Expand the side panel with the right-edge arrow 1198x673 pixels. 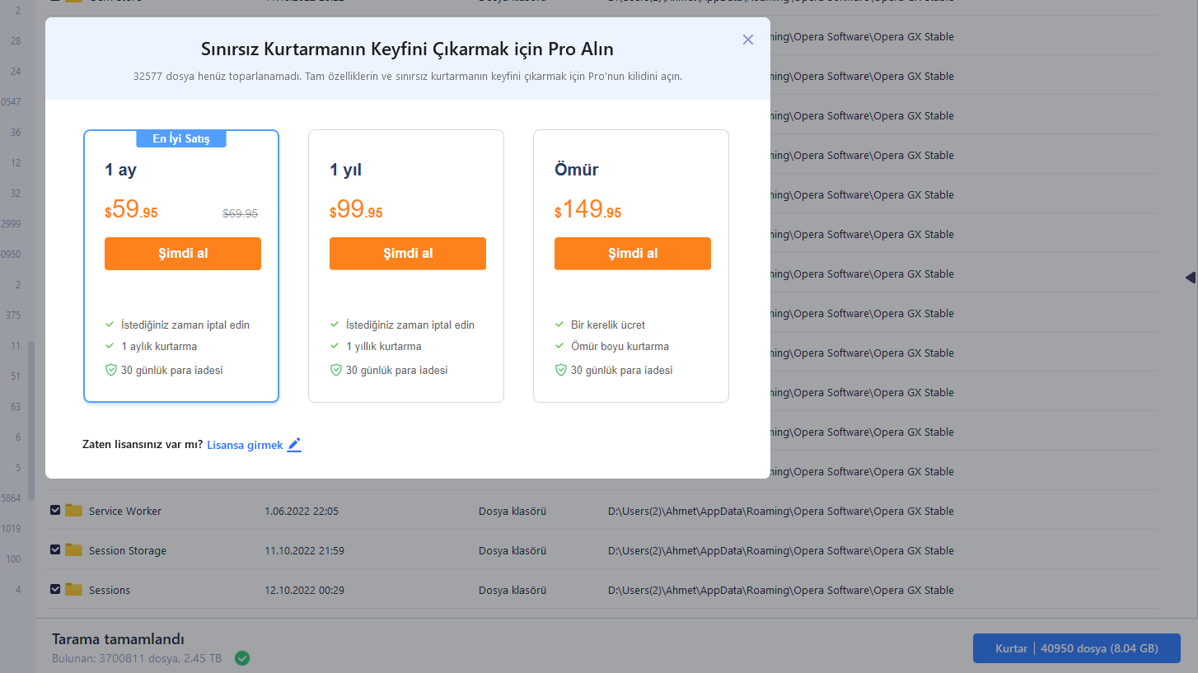tap(1190, 278)
